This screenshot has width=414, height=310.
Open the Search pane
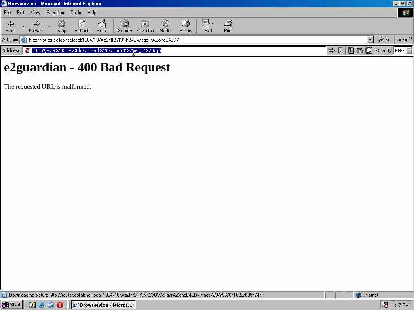click(x=125, y=26)
